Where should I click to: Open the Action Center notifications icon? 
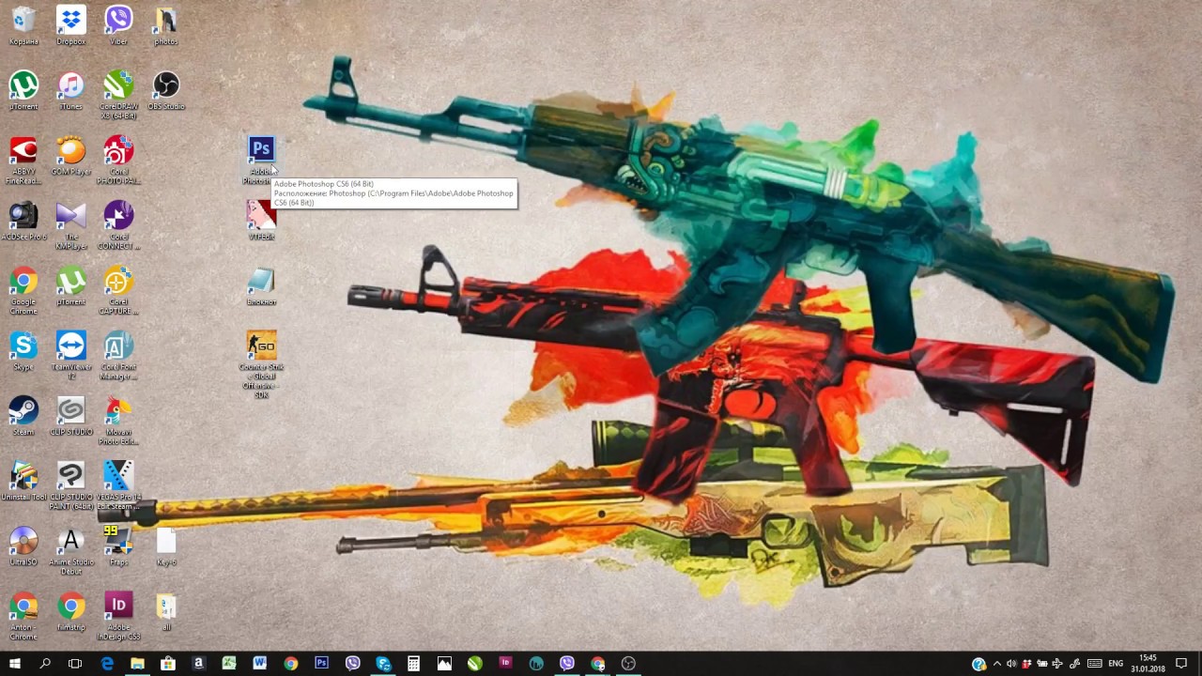1181,664
